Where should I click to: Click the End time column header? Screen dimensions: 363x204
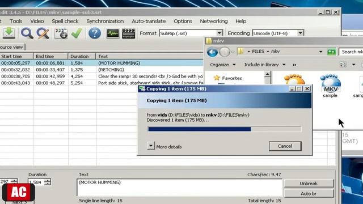pyautogui.click(x=50, y=56)
